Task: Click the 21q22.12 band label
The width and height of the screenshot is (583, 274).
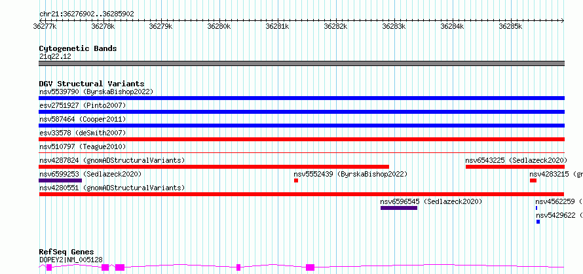Action: (x=55, y=56)
